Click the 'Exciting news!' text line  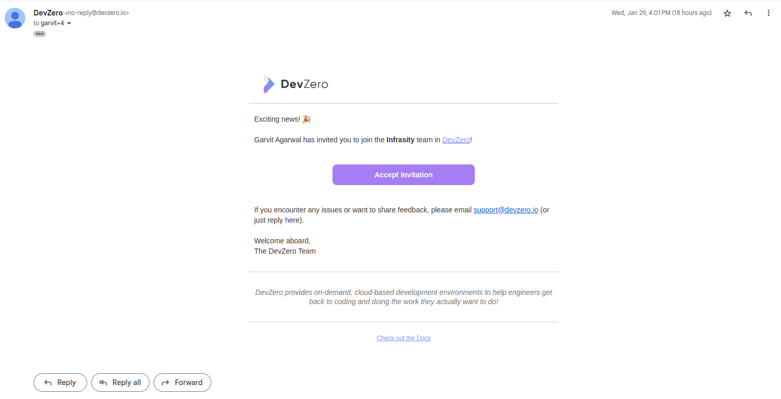(x=283, y=119)
